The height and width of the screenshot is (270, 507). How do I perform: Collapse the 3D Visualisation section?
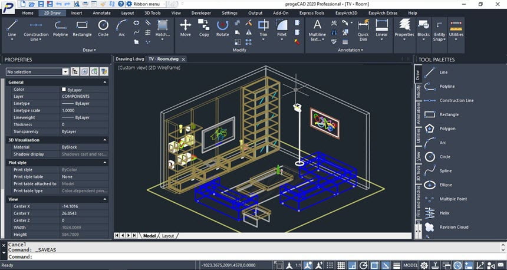[105, 140]
